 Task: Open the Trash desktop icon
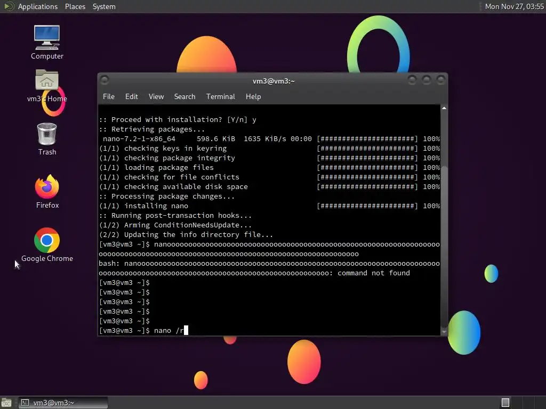point(47,139)
